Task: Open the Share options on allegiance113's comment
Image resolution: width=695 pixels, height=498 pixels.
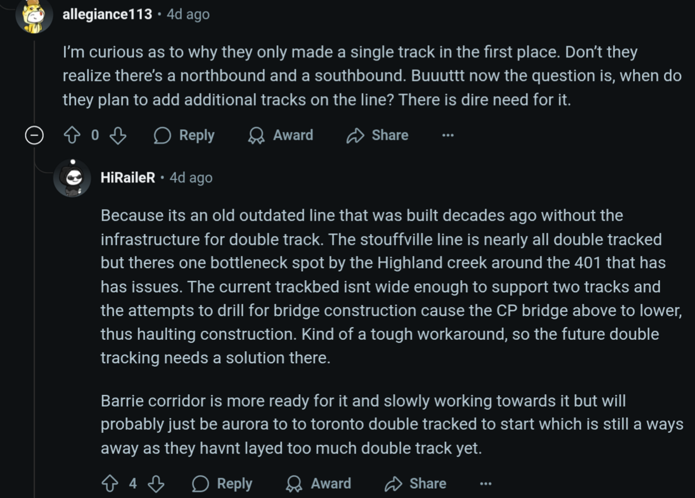Action: click(376, 135)
